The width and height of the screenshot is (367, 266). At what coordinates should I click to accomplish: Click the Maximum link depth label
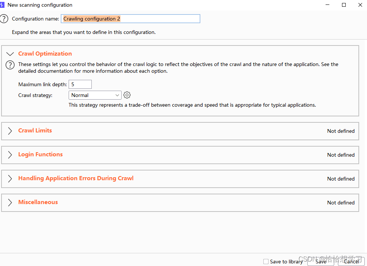[x=43, y=85]
